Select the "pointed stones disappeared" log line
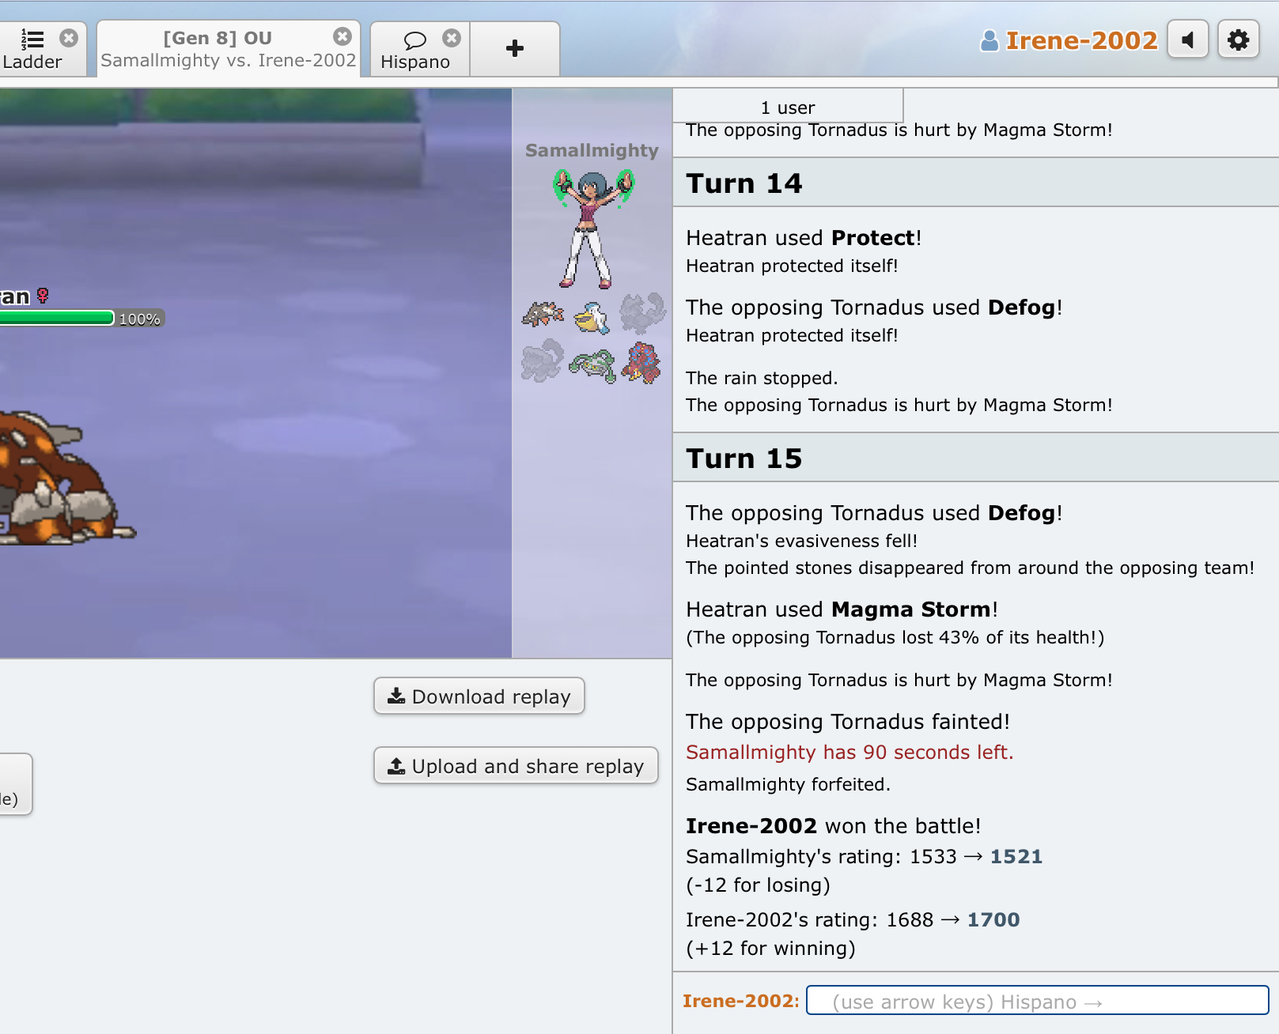 (x=971, y=568)
